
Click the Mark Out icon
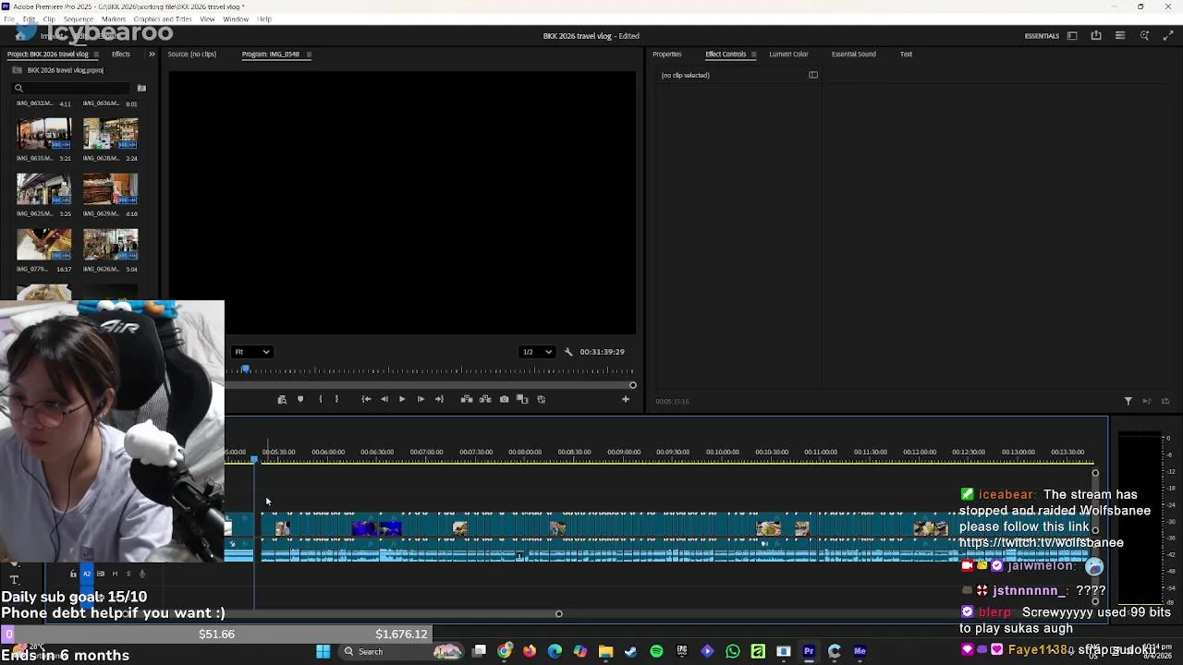(x=336, y=399)
